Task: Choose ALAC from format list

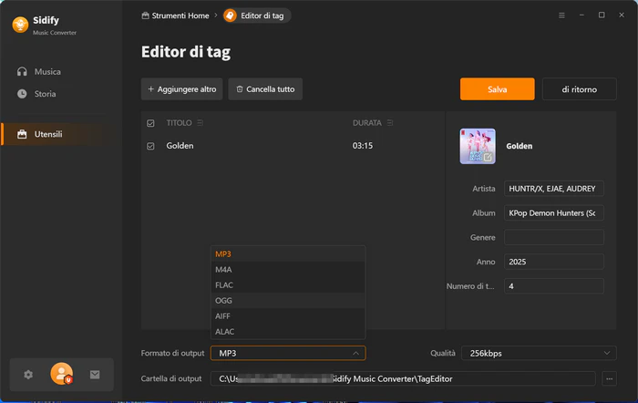Action: point(288,331)
